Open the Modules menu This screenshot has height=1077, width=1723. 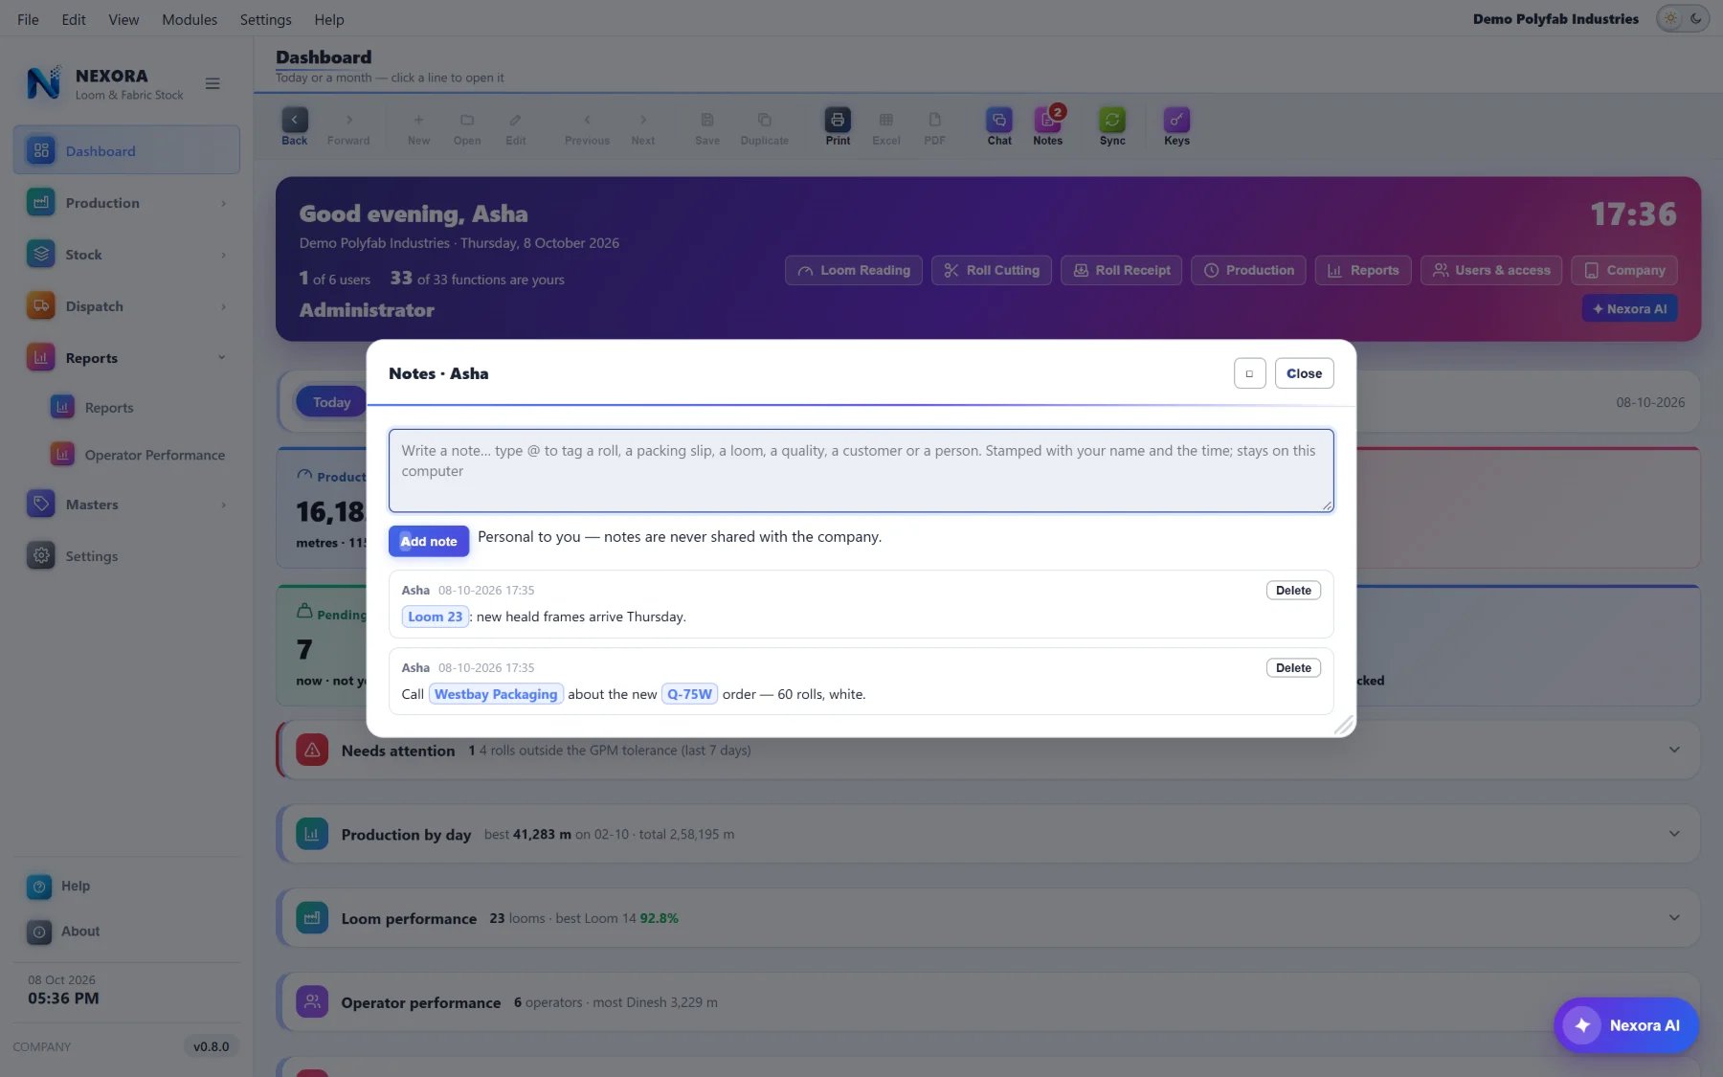190,19
